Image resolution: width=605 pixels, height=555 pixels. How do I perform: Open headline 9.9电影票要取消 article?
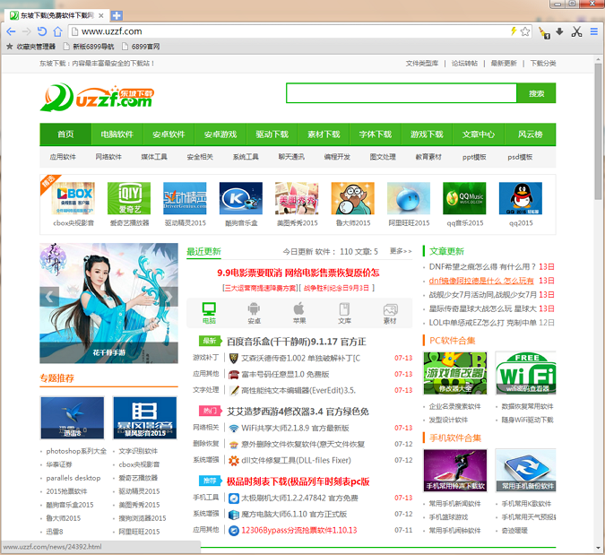(x=298, y=273)
